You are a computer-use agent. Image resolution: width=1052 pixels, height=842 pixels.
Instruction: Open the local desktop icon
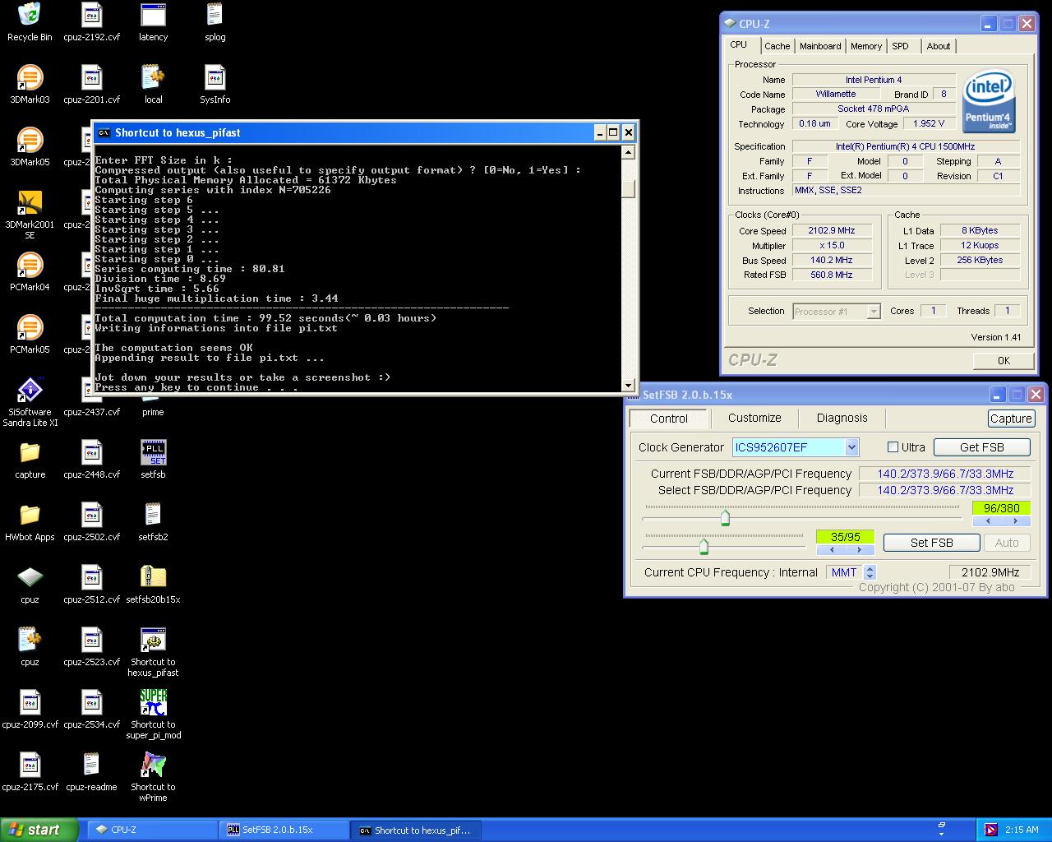pos(153,77)
